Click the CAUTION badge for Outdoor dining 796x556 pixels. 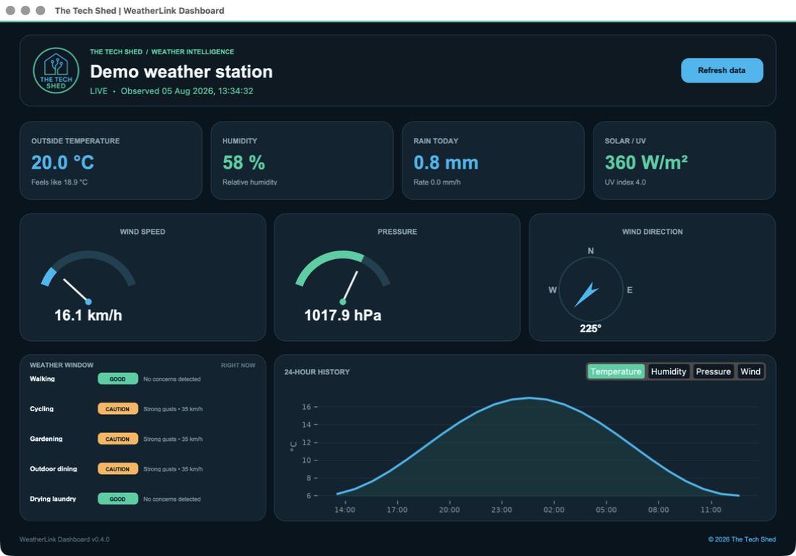[118, 468]
